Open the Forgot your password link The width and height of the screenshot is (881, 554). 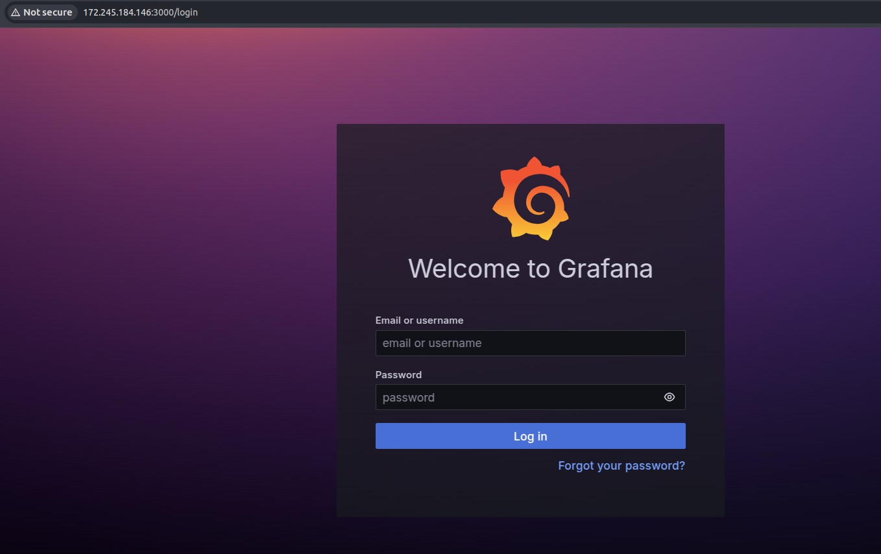tap(621, 466)
